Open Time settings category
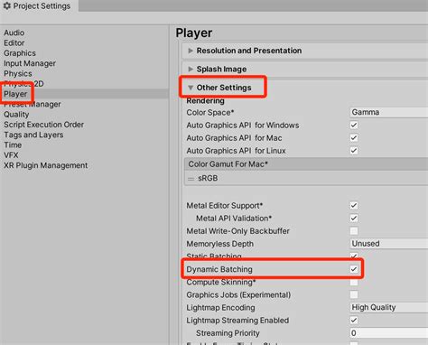This screenshot has height=345, width=428. pos(13,145)
